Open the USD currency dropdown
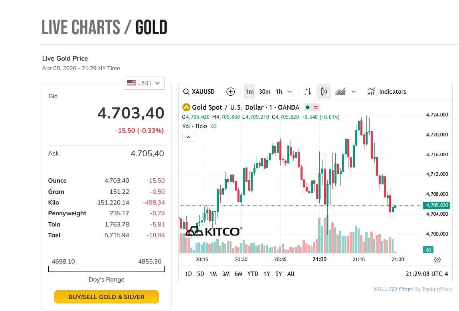 coord(144,83)
